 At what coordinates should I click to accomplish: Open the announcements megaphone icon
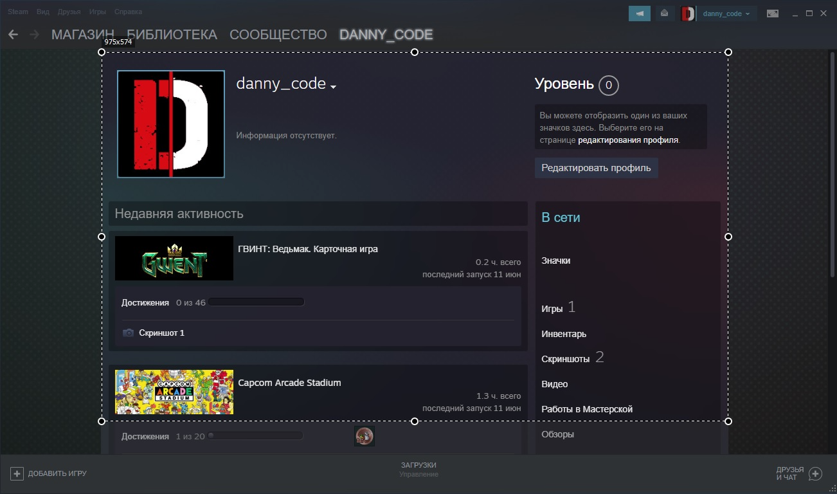(x=640, y=14)
